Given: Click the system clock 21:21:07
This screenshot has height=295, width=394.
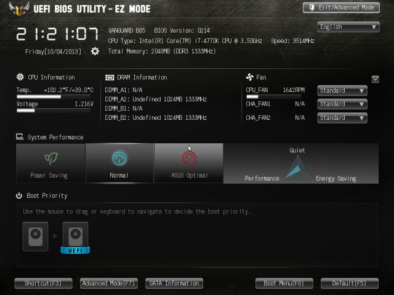Looking at the screenshot, I should click(57, 34).
